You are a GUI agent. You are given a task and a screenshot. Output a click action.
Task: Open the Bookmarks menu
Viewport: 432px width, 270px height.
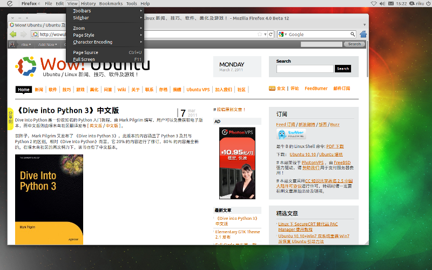click(x=111, y=4)
